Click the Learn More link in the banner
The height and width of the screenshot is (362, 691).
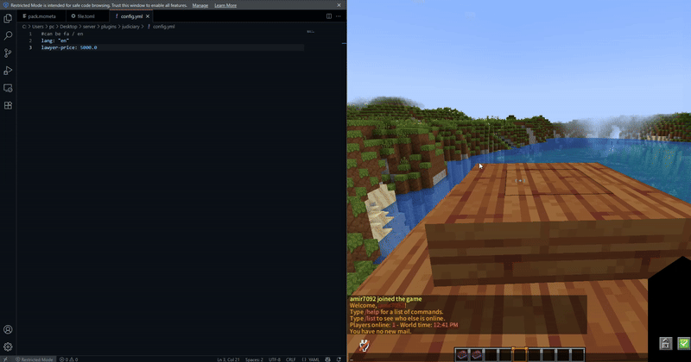pos(225,5)
